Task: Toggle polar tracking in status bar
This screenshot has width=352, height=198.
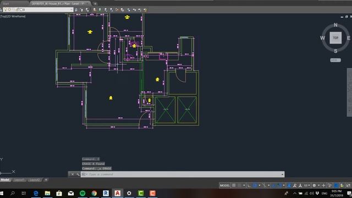Action: tap(255, 185)
